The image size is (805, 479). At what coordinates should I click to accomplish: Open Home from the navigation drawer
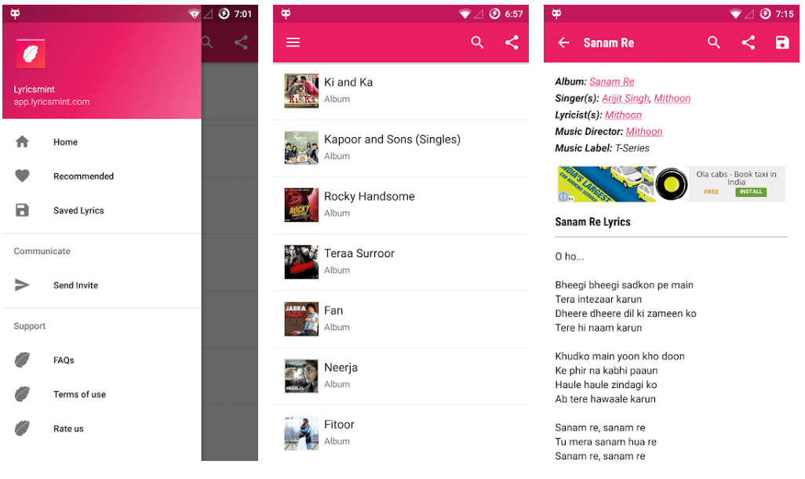pyautogui.click(x=65, y=142)
